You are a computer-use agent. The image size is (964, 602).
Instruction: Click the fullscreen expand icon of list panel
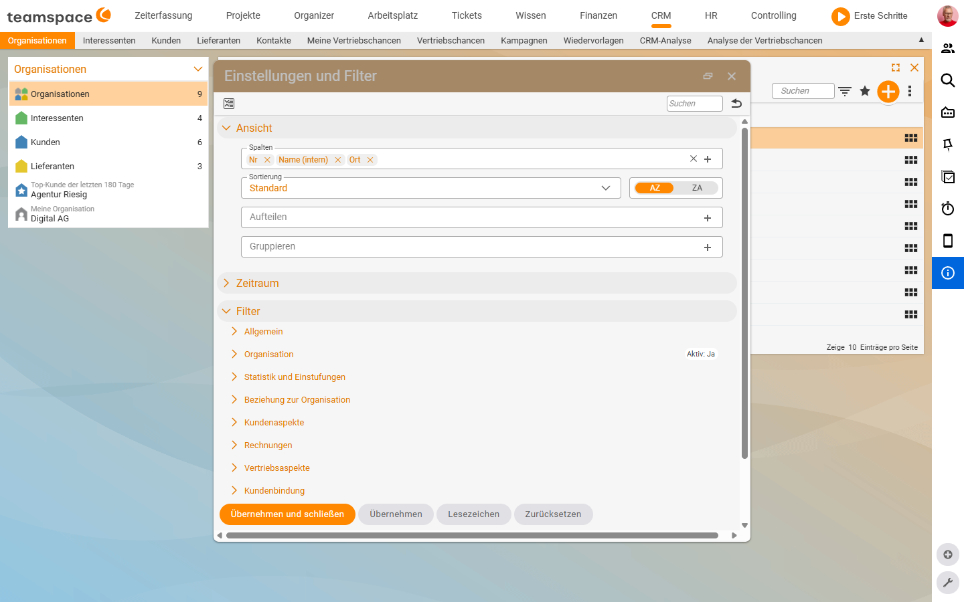tap(896, 68)
